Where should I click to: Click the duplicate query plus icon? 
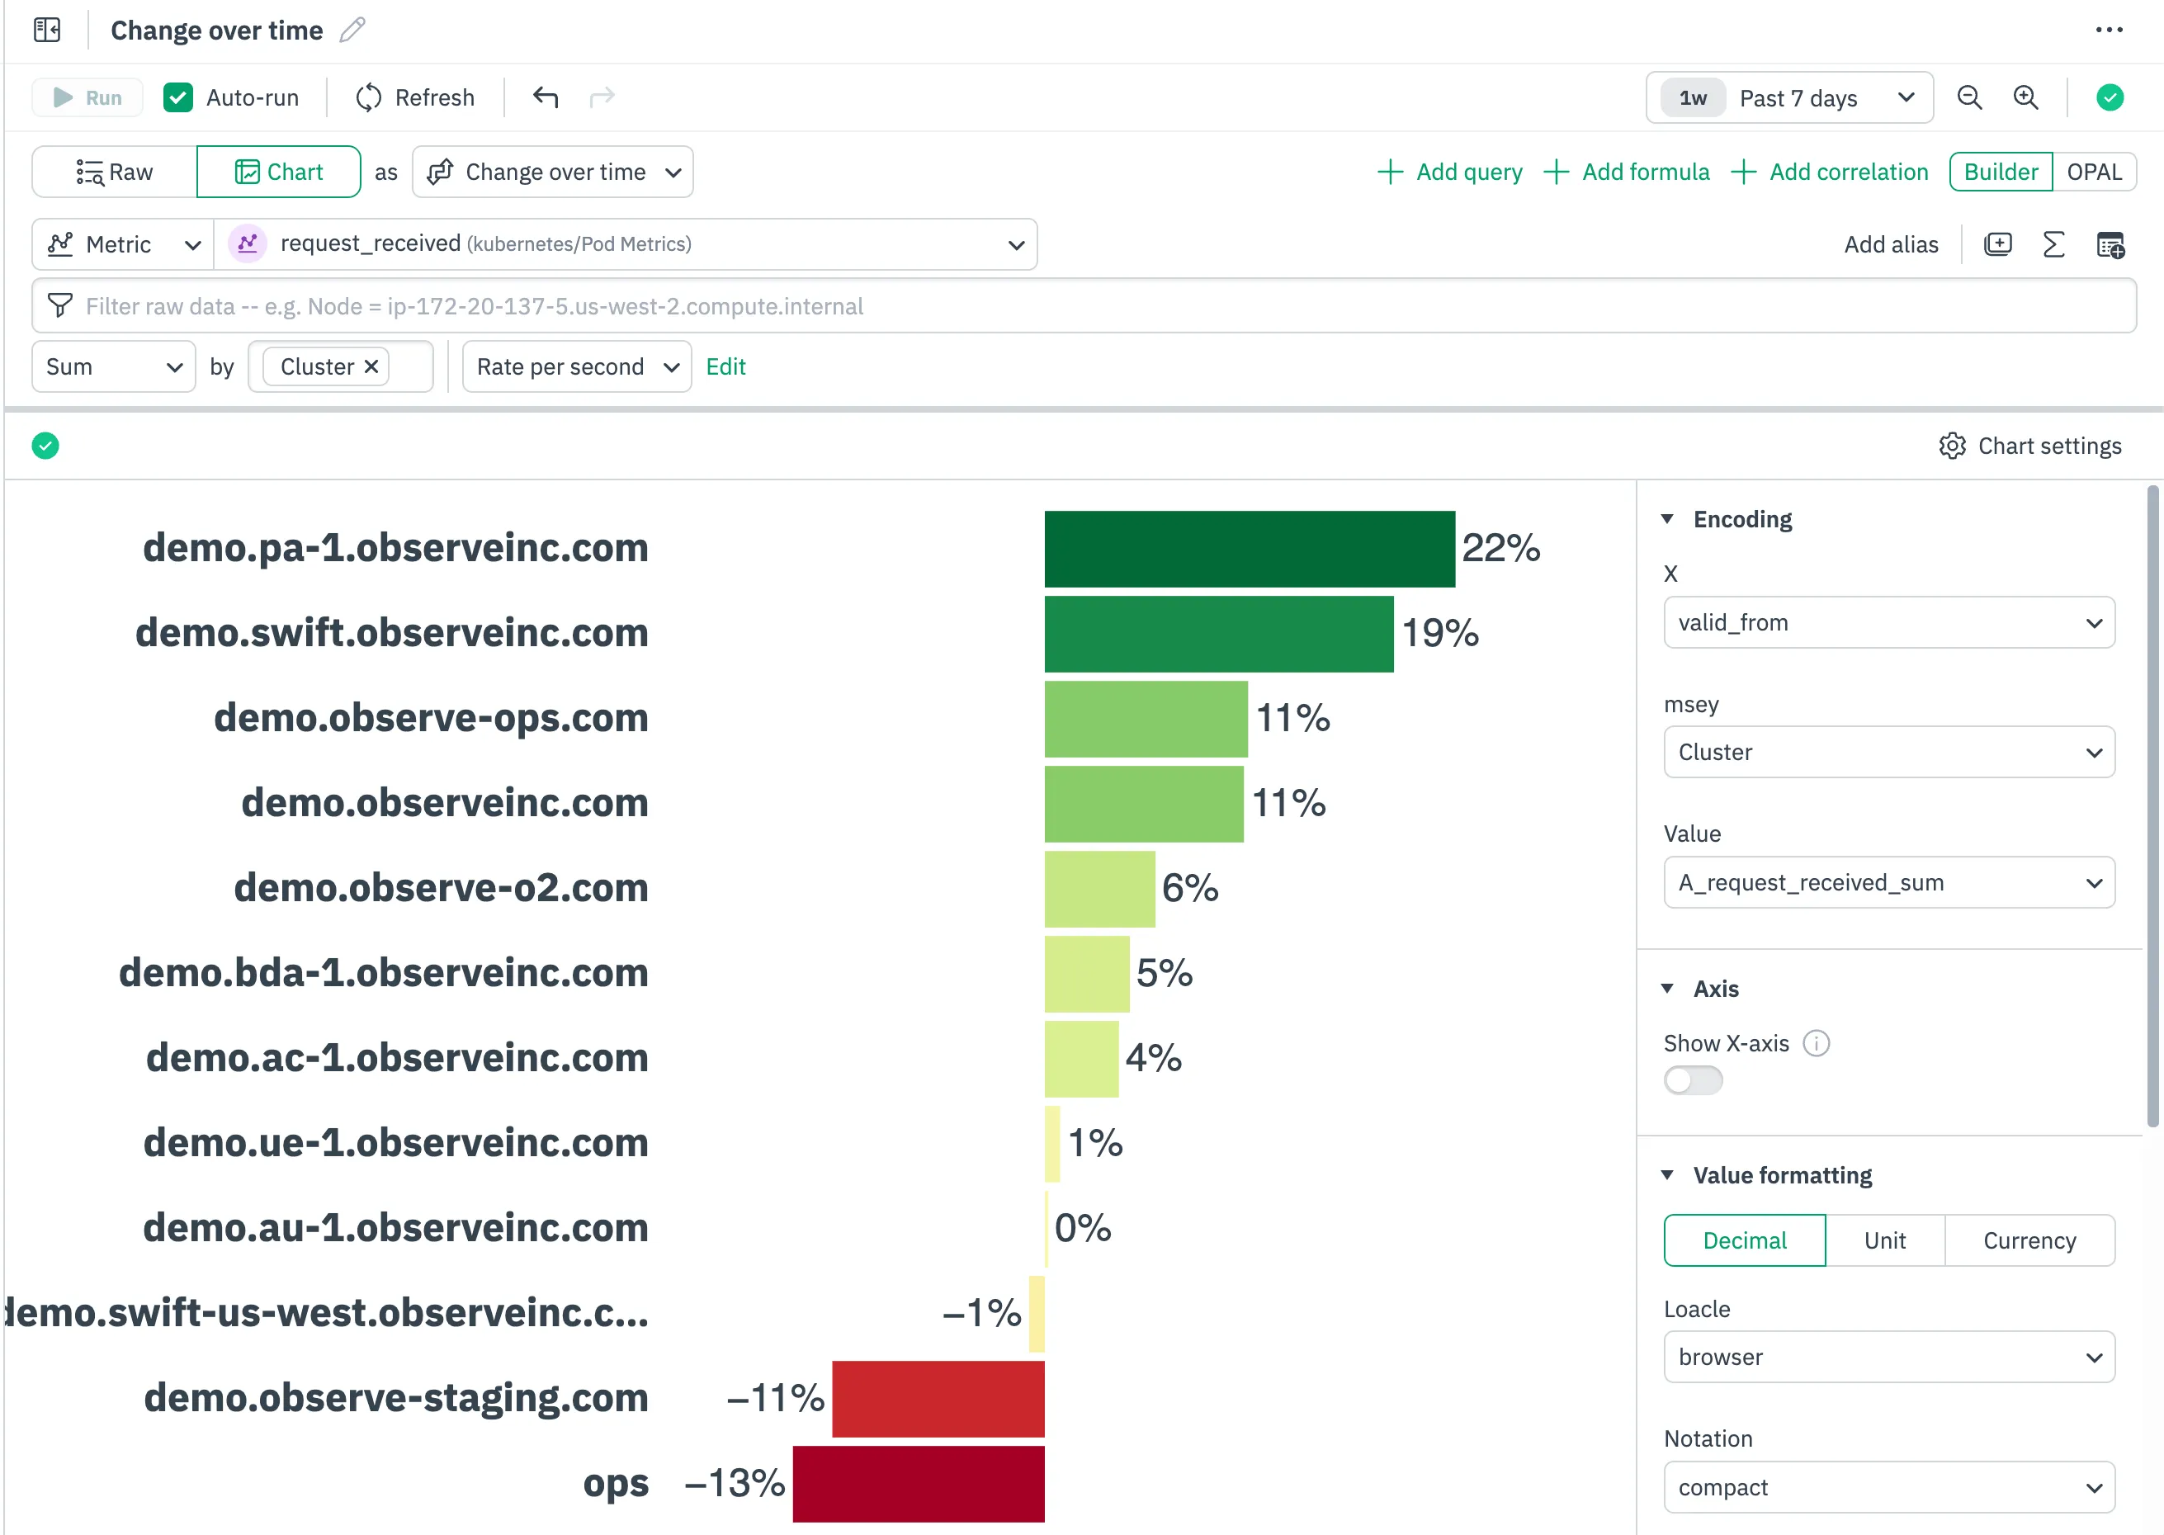1997,245
